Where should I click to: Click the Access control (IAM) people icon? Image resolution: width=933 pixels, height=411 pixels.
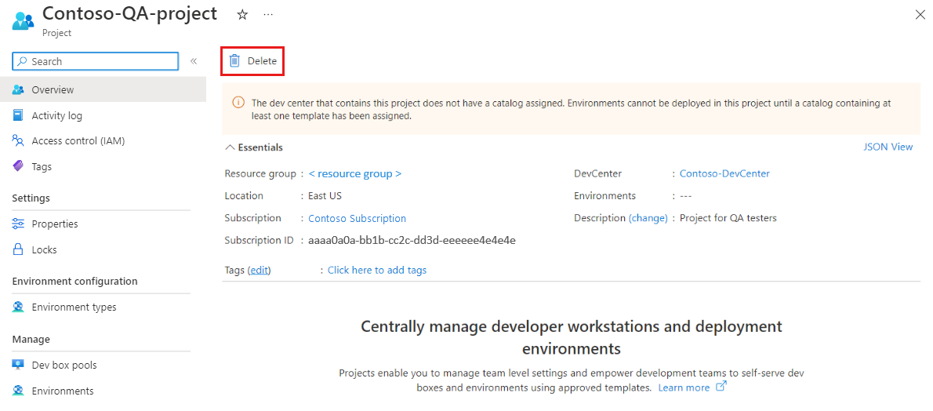tap(18, 141)
